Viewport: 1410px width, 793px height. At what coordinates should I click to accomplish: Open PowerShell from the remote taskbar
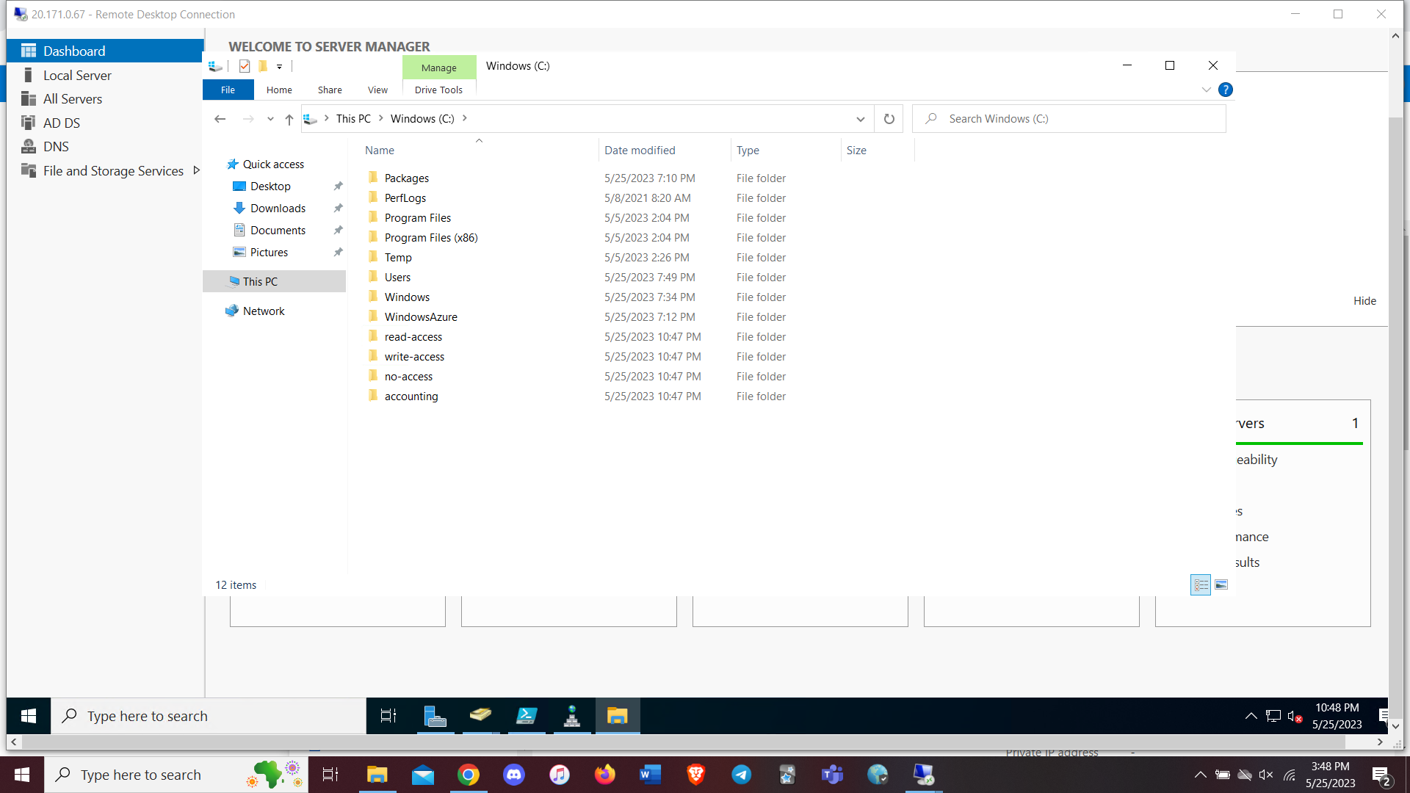527,716
